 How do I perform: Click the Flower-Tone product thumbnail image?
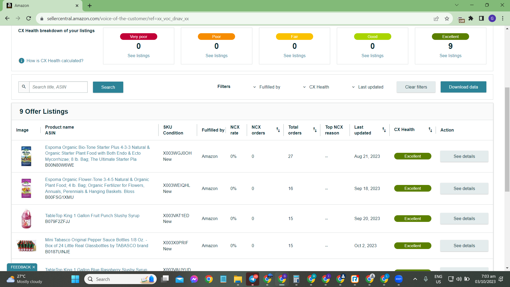tap(26, 188)
